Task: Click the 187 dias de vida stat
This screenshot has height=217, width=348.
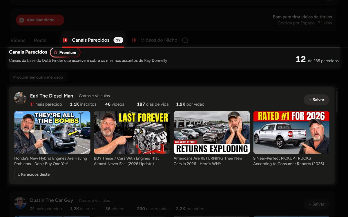Action: [153, 104]
